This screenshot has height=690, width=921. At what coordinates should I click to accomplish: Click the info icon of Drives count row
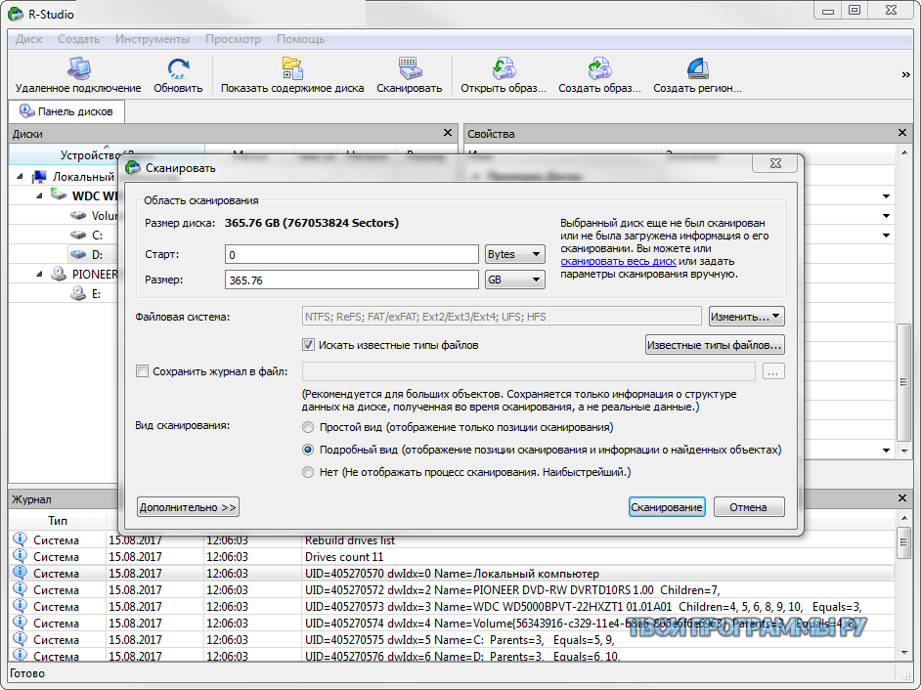(20, 555)
